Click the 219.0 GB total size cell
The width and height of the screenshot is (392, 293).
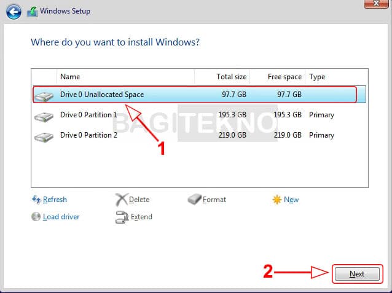click(x=232, y=135)
